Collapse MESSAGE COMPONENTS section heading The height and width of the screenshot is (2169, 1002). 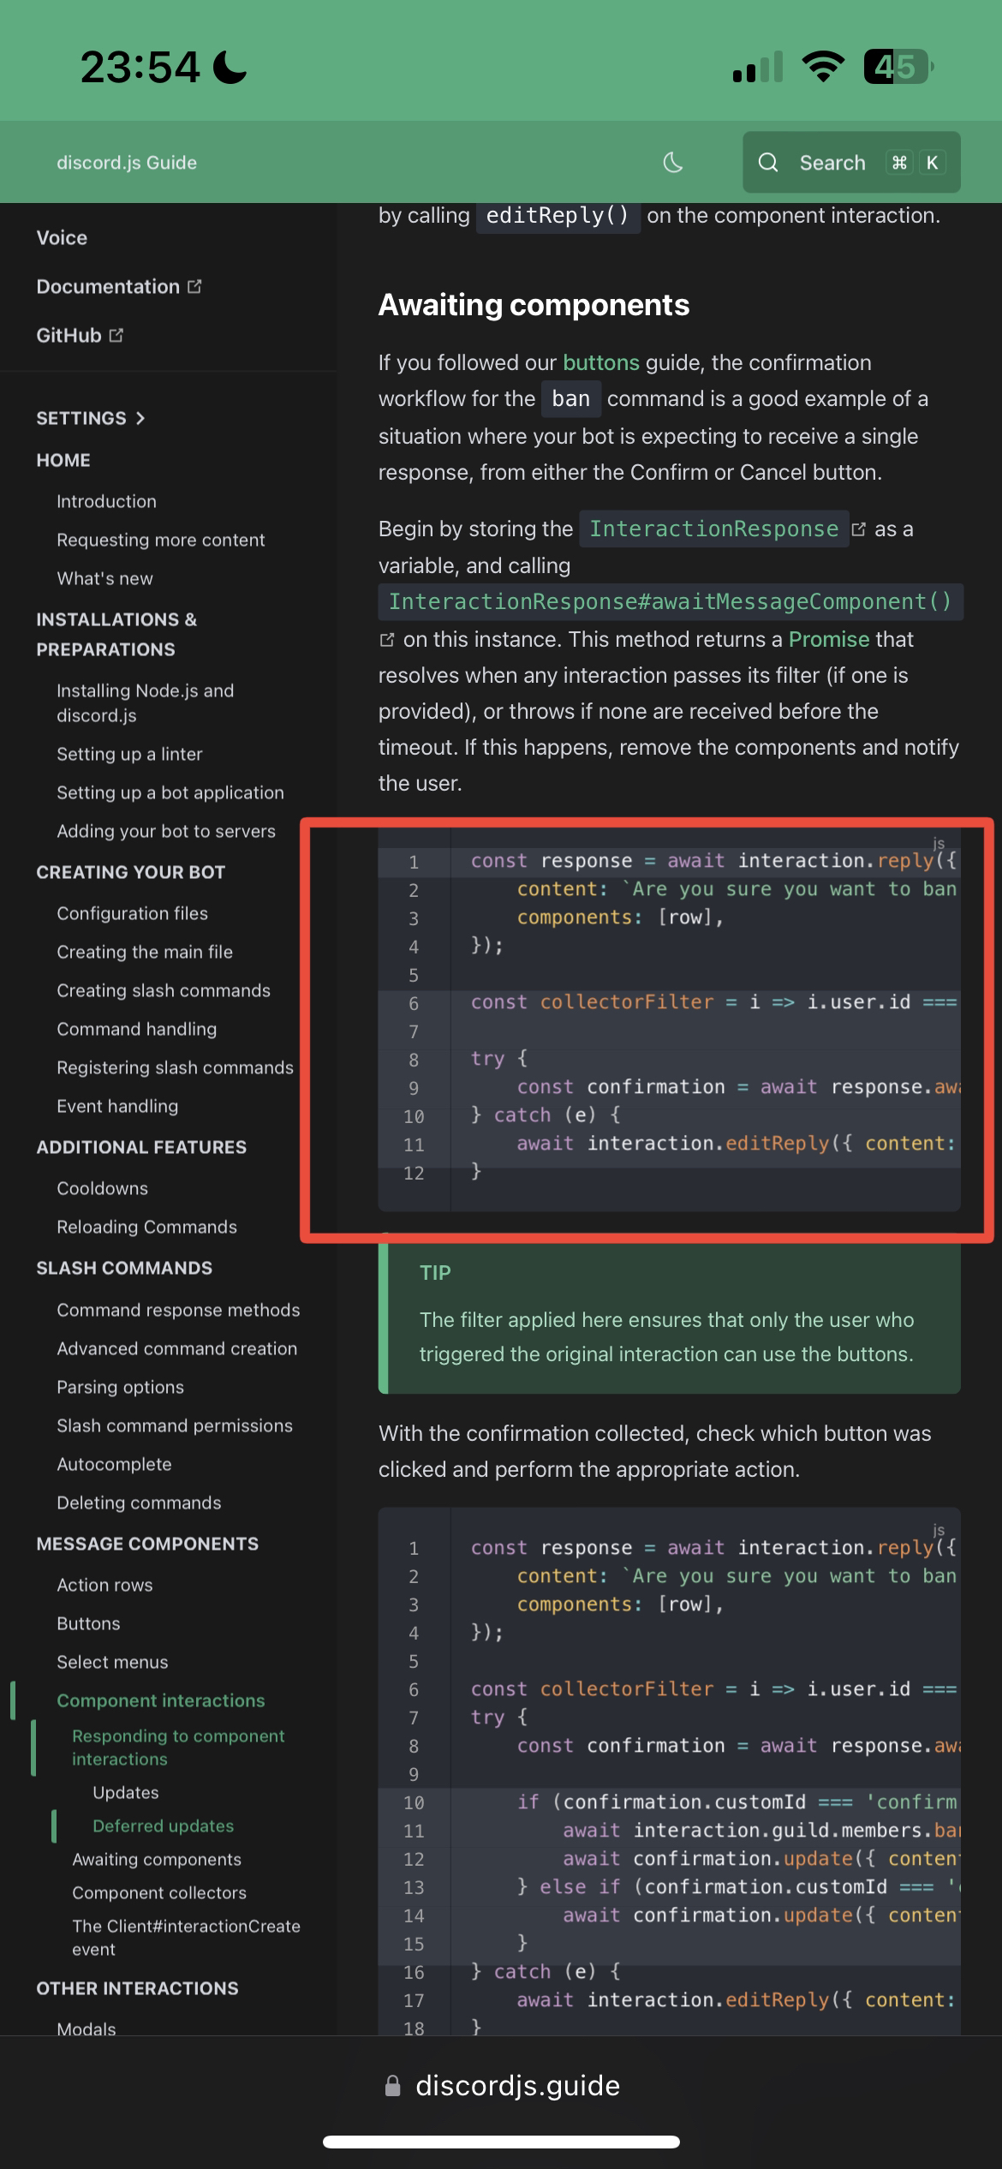tap(147, 1544)
